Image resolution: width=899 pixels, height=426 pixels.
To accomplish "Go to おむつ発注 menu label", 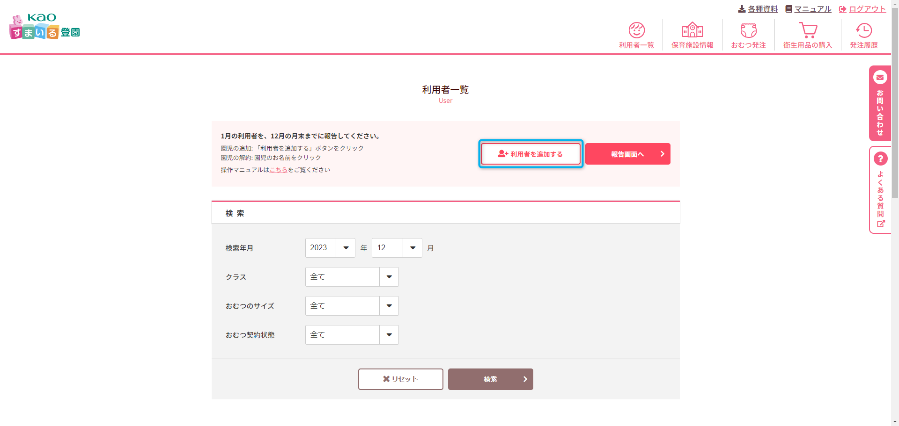I will pos(748,45).
